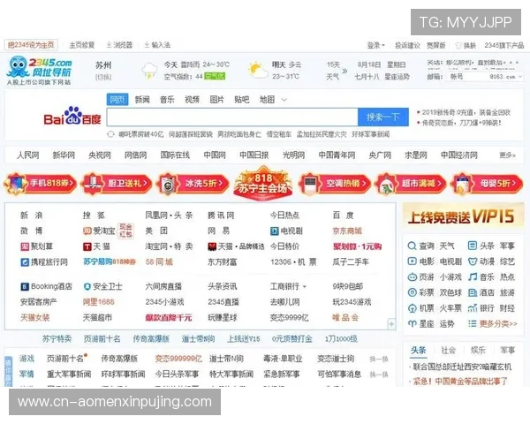Open 京东商城 link

[x=347, y=231]
